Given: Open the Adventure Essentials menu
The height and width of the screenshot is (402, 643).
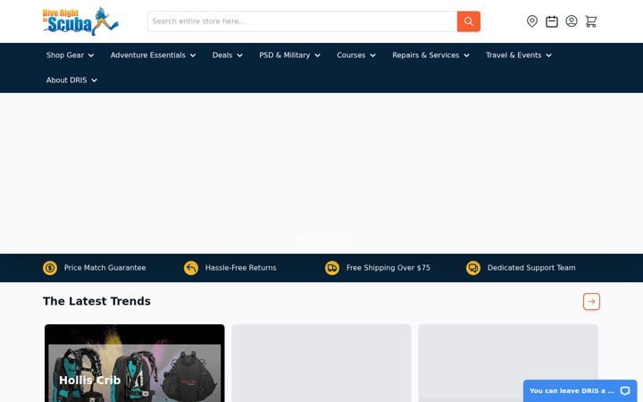Looking at the screenshot, I should point(153,55).
